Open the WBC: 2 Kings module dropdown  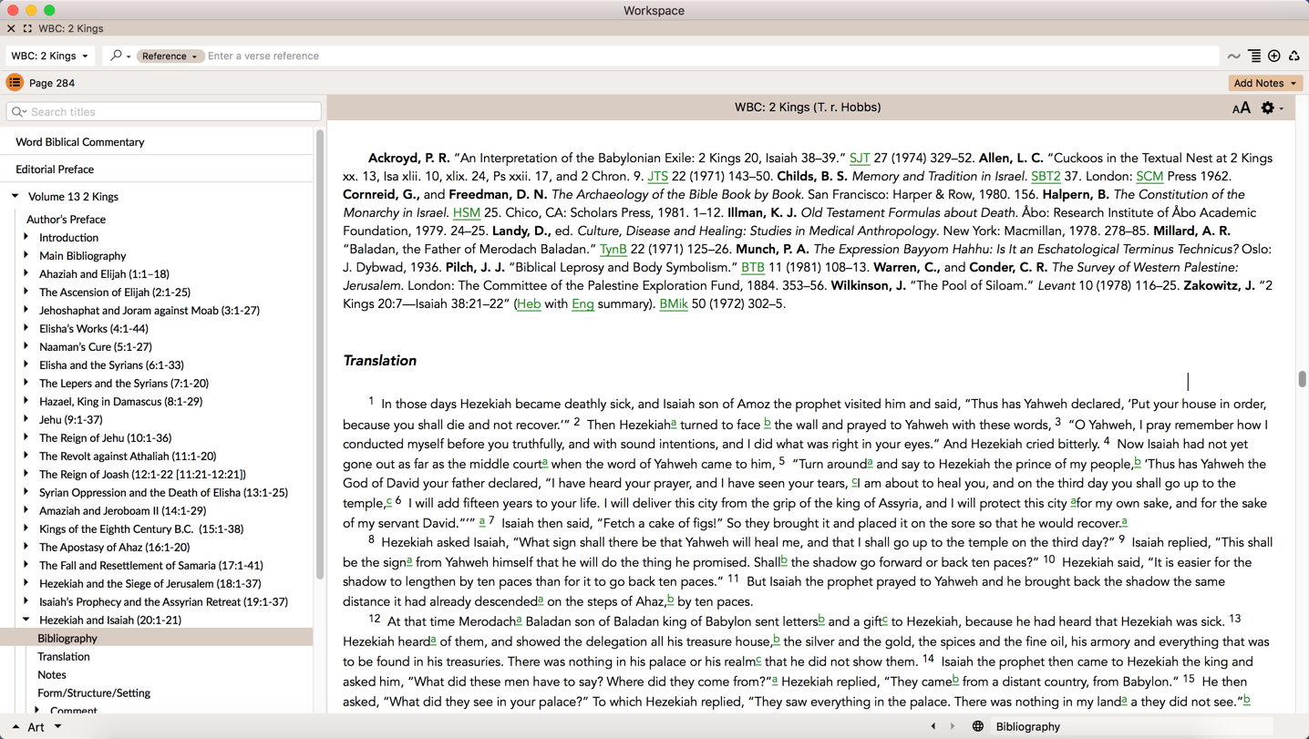(50, 56)
